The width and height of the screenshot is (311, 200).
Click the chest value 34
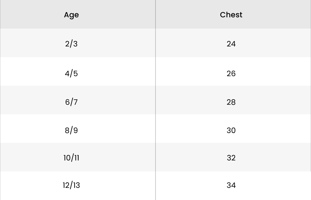[231, 185]
